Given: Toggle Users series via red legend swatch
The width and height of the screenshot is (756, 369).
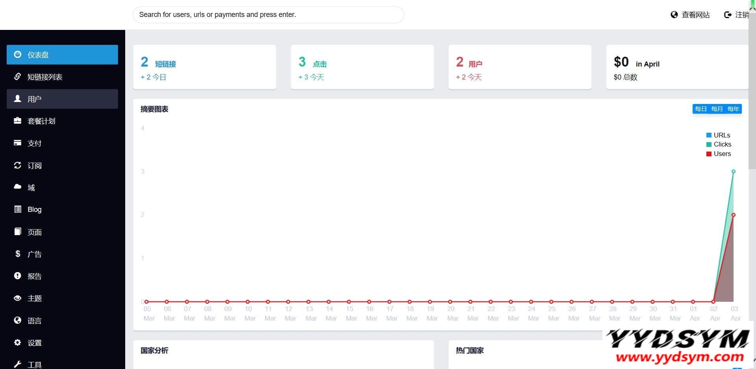Looking at the screenshot, I should (709, 154).
